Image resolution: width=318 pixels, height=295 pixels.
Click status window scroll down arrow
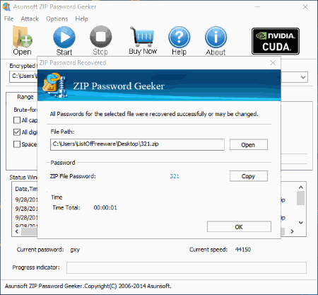pyautogui.click(x=301, y=222)
